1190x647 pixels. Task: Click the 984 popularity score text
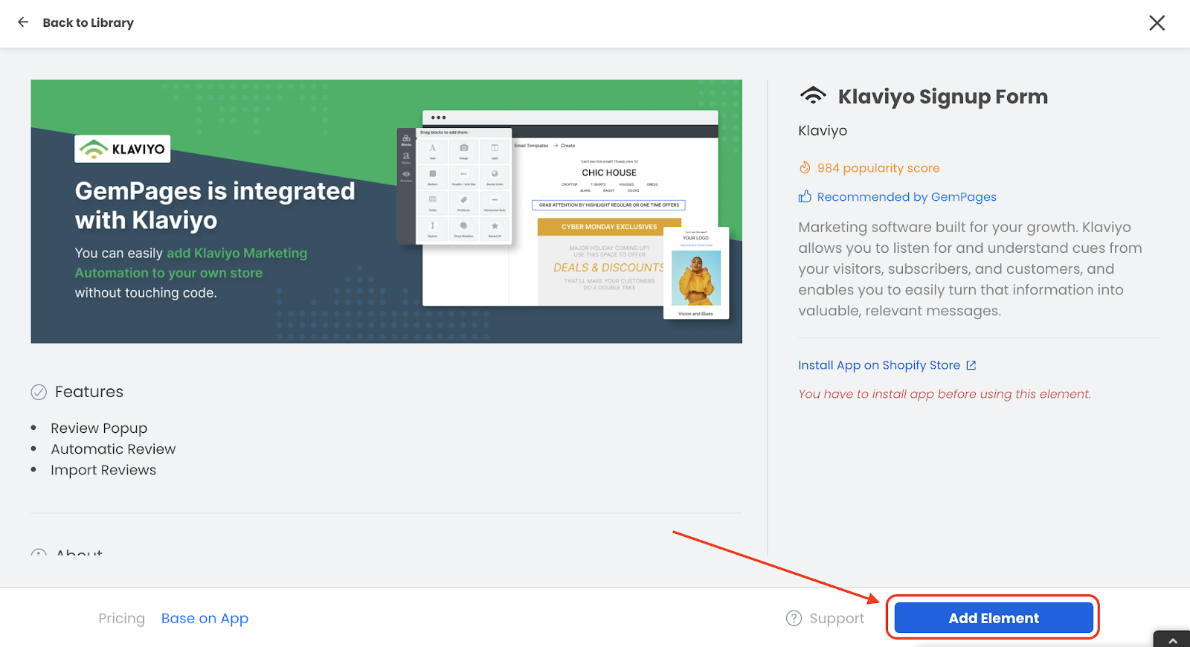click(x=878, y=168)
